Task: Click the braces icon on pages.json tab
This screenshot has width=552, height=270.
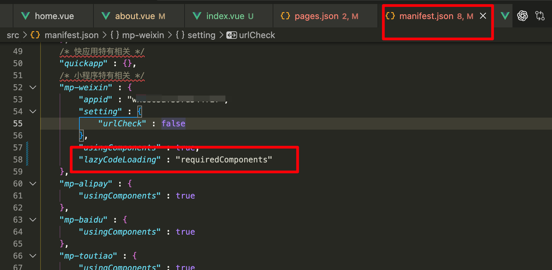Action: click(x=285, y=16)
